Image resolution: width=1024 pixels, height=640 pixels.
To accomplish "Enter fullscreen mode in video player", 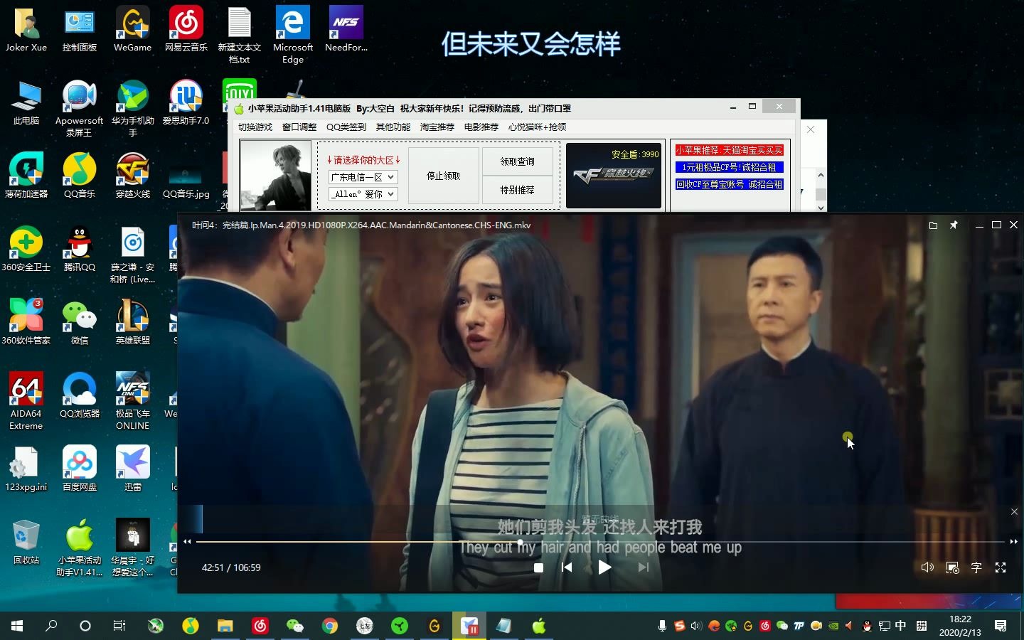I will (1001, 567).
